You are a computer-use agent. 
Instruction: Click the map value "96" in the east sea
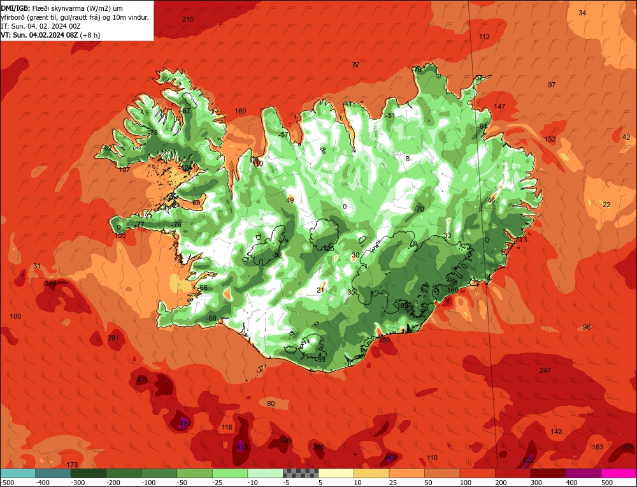tap(587, 327)
